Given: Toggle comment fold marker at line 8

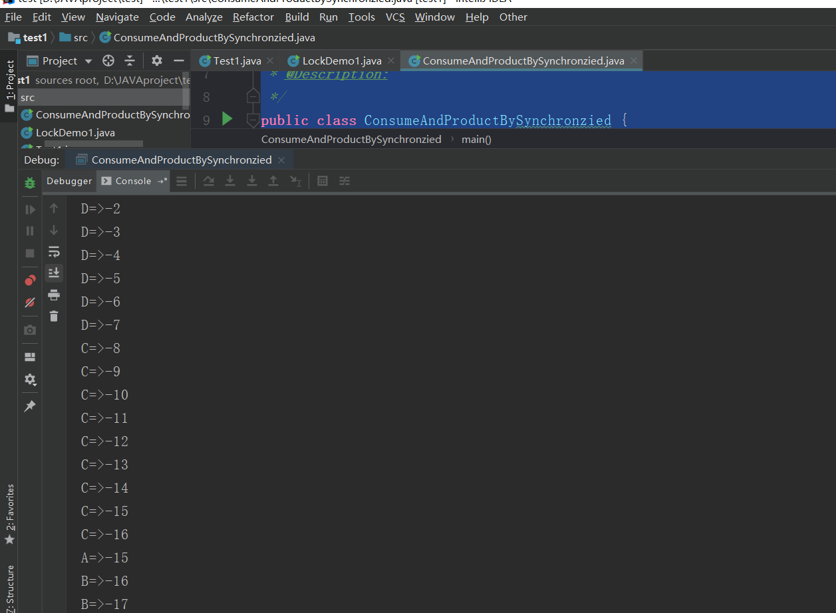Looking at the screenshot, I should tap(253, 97).
